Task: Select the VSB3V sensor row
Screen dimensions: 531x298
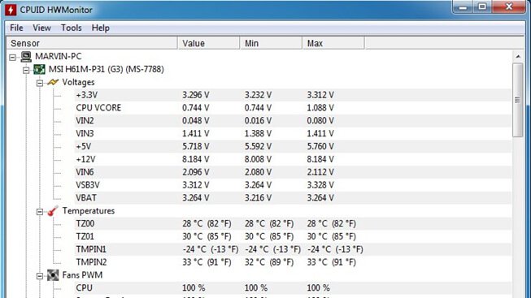Action: tap(293, 185)
